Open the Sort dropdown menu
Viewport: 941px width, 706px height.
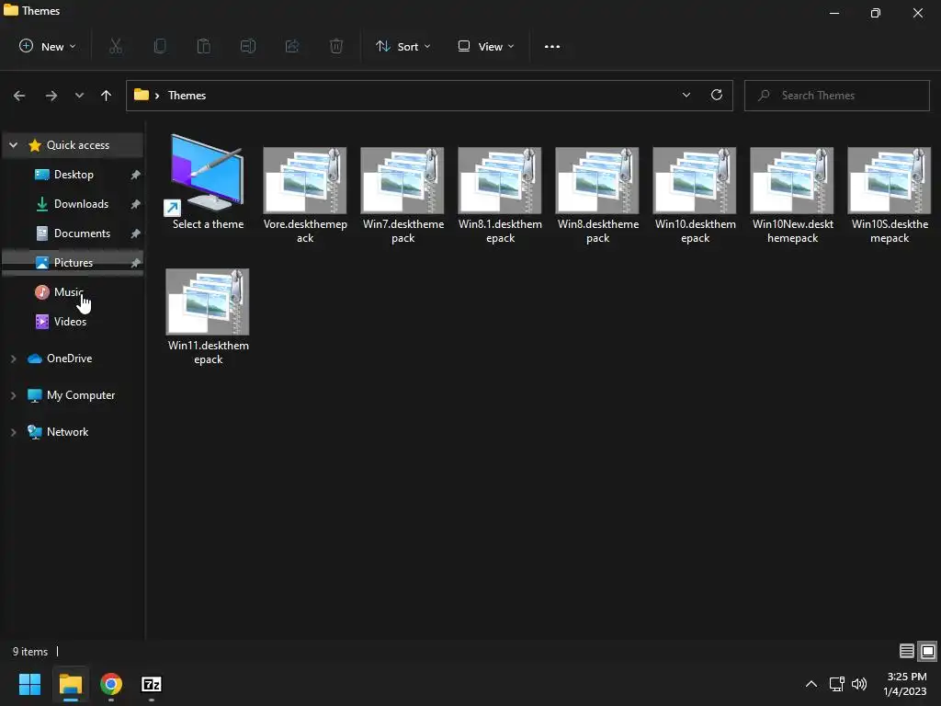403,46
